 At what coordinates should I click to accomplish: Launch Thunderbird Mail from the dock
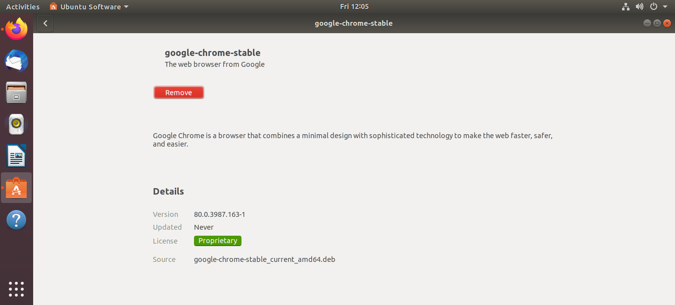16,61
